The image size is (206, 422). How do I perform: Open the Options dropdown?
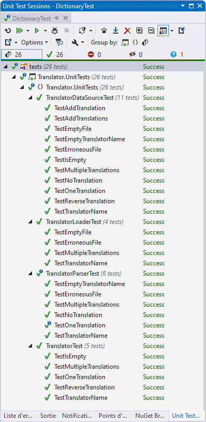(35, 42)
